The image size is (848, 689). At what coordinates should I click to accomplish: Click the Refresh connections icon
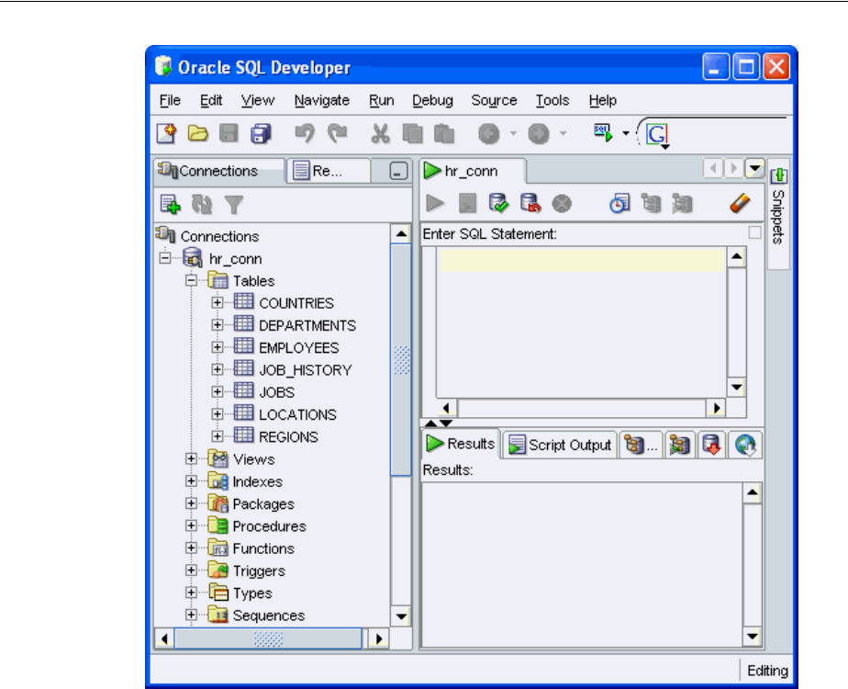[202, 205]
